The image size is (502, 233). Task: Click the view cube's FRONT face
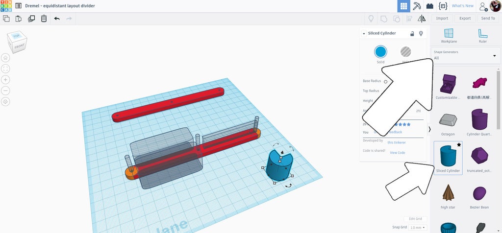[x=19, y=47]
